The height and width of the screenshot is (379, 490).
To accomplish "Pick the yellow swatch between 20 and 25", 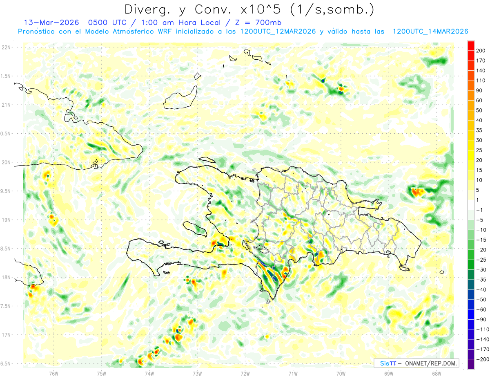I will pyautogui.click(x=471, y=155).
